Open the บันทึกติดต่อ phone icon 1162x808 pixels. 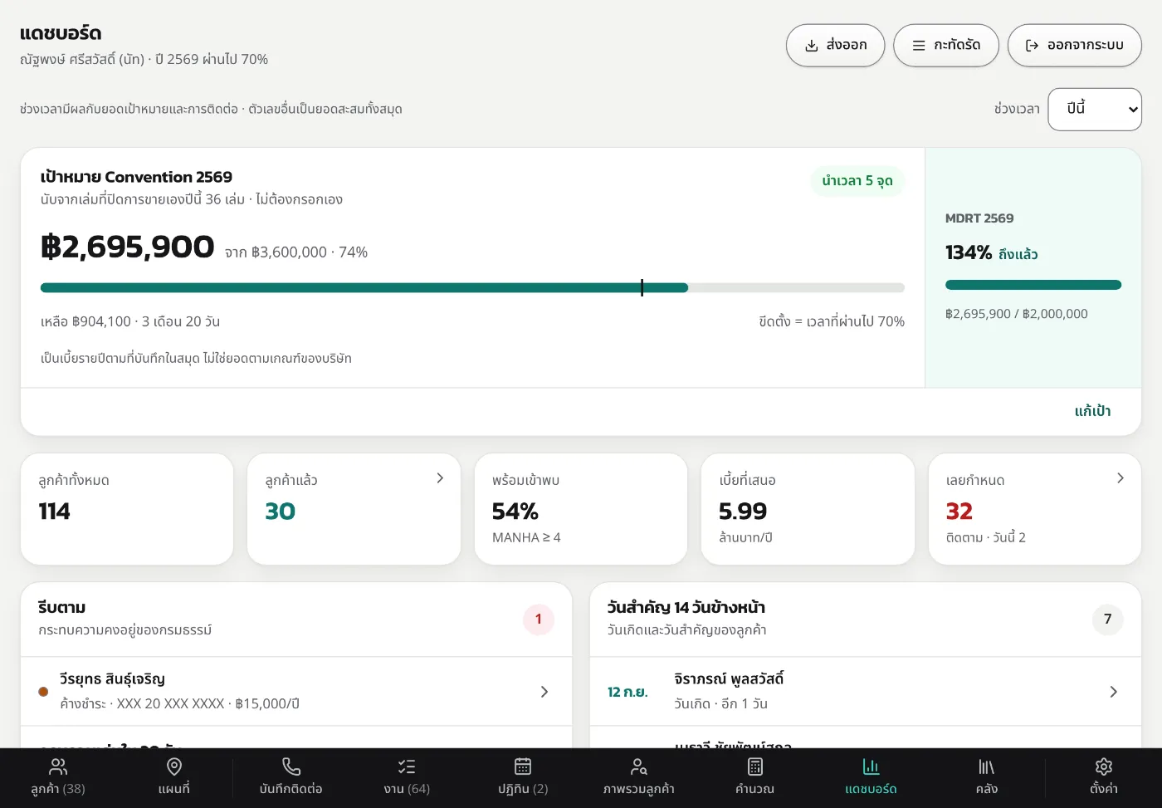(290, 766)
